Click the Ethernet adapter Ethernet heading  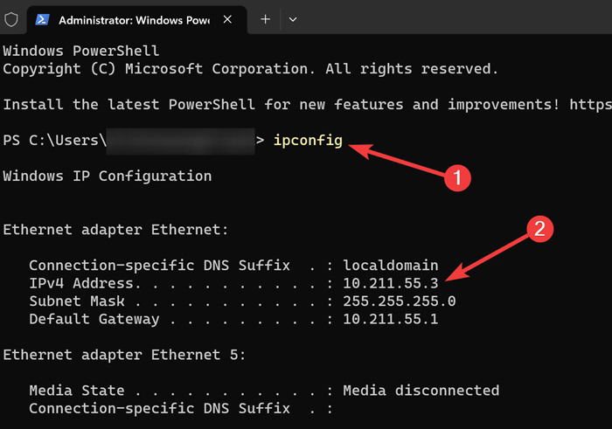click(x=115, y=230)
